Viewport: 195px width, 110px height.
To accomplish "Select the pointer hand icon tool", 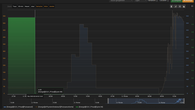I will pos(184,6).
